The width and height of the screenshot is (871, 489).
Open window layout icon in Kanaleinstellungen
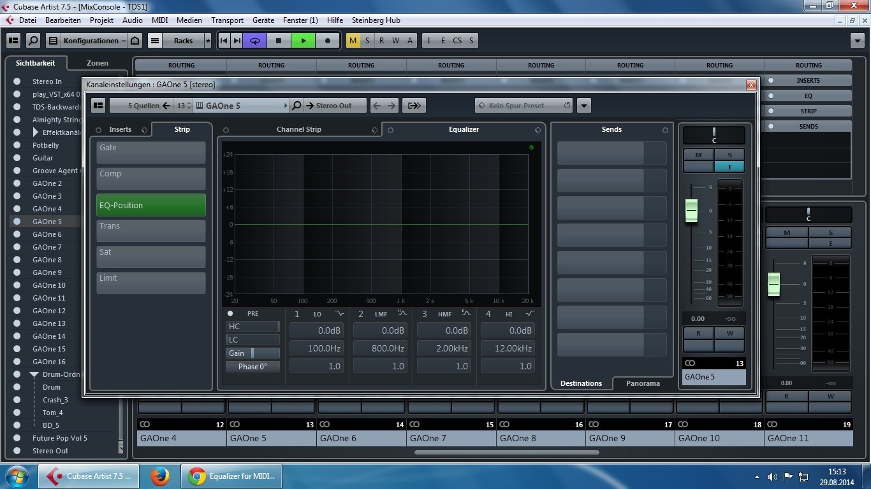point(98,106)
